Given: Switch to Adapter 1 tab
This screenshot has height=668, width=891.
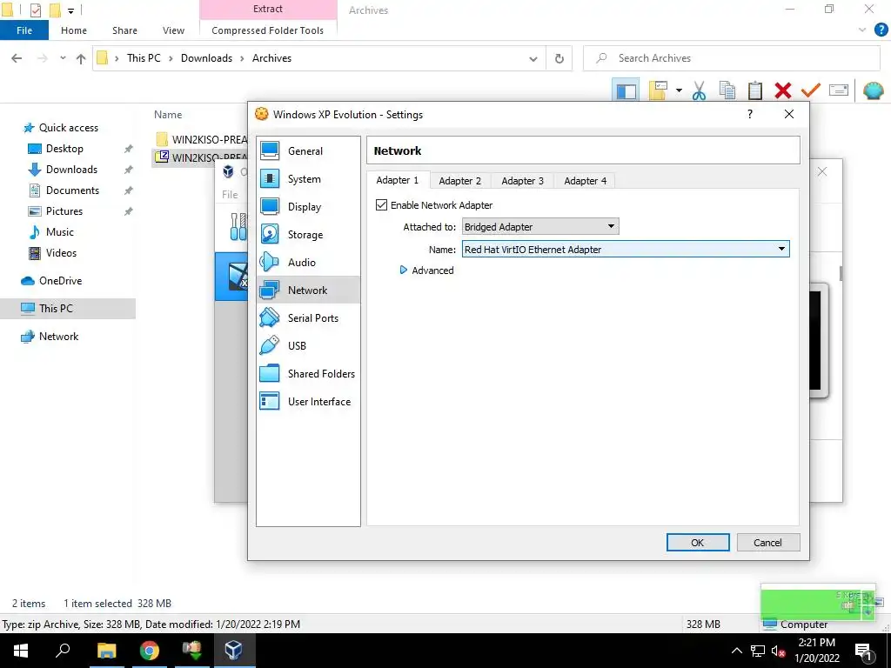Looking at the screenshot, I should coord(397,180).
